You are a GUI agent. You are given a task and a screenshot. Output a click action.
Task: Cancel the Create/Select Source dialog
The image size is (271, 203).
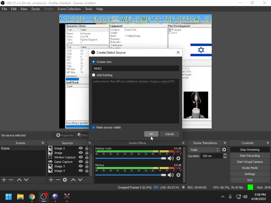[169, 134]
